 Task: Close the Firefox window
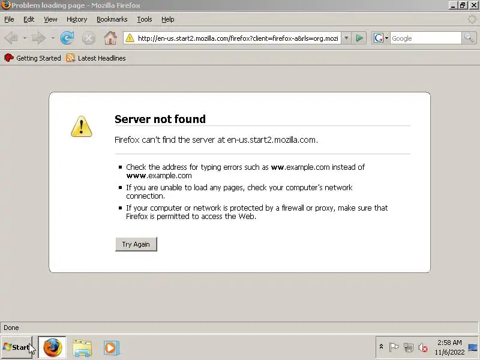tap(473, 5)
